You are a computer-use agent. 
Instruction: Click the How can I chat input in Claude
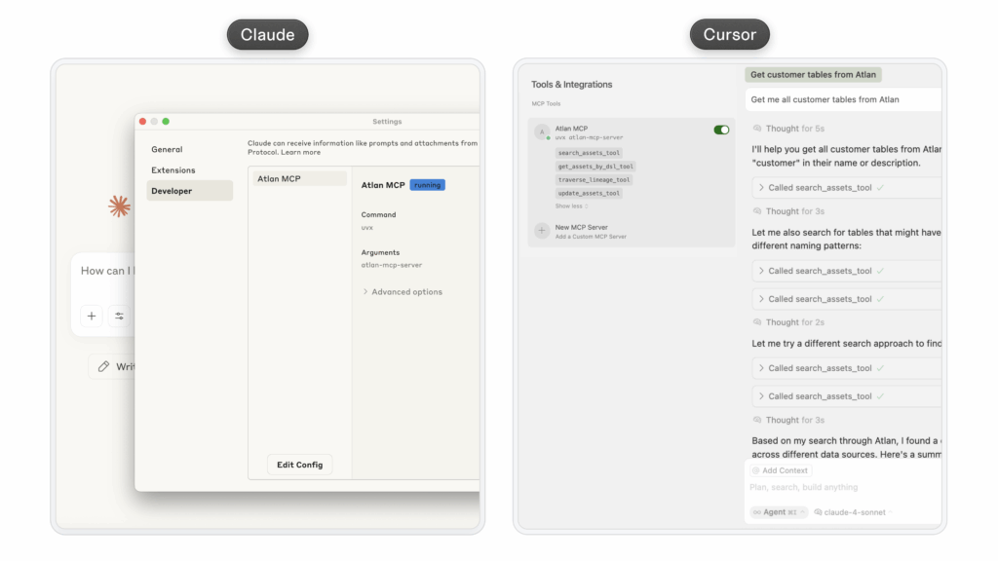(108, 271)
